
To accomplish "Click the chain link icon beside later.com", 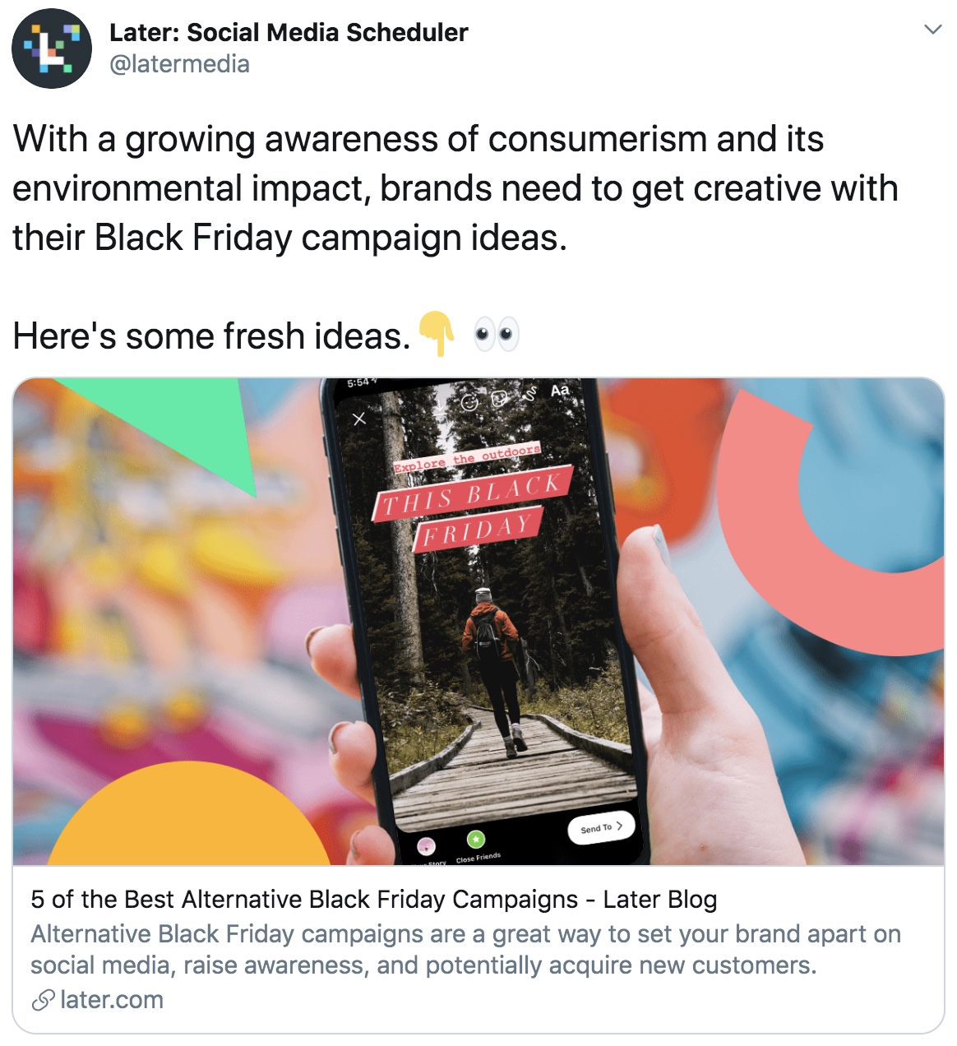I will tap(43, 1001).
